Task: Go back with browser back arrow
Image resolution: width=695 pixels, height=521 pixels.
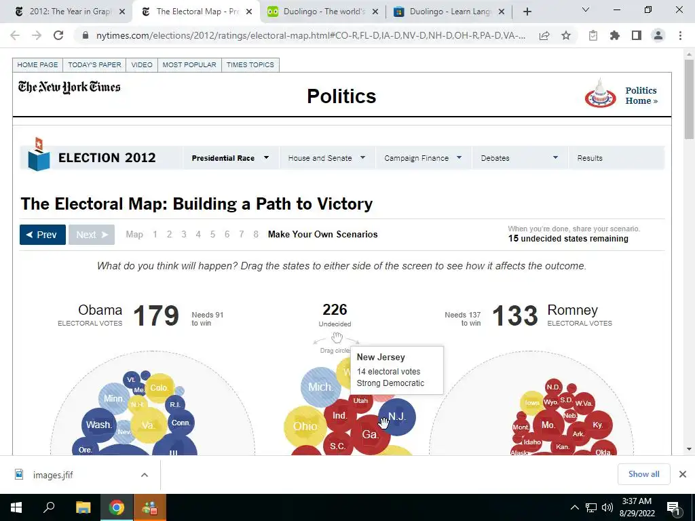Action: click(15, 35)
